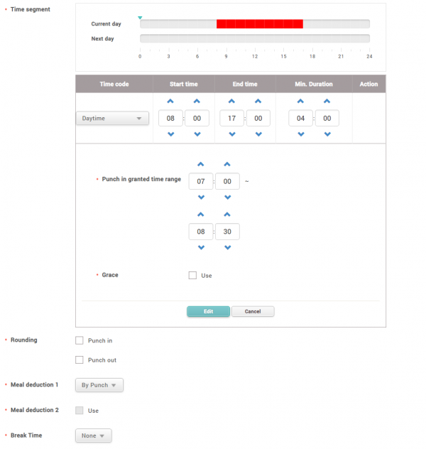Click the Next day timeline bar

pyautogui.click(x=254, y=38)
